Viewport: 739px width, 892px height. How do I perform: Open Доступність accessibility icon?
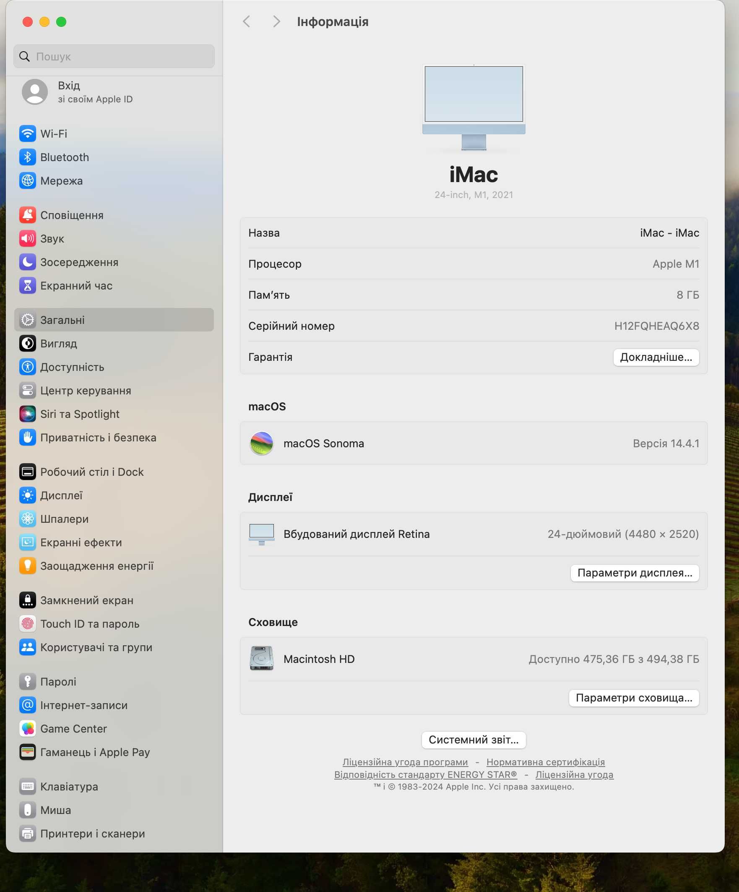pos(28,367)
